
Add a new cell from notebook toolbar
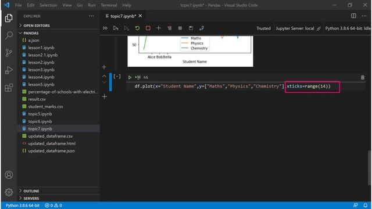[x=159, y=28]
